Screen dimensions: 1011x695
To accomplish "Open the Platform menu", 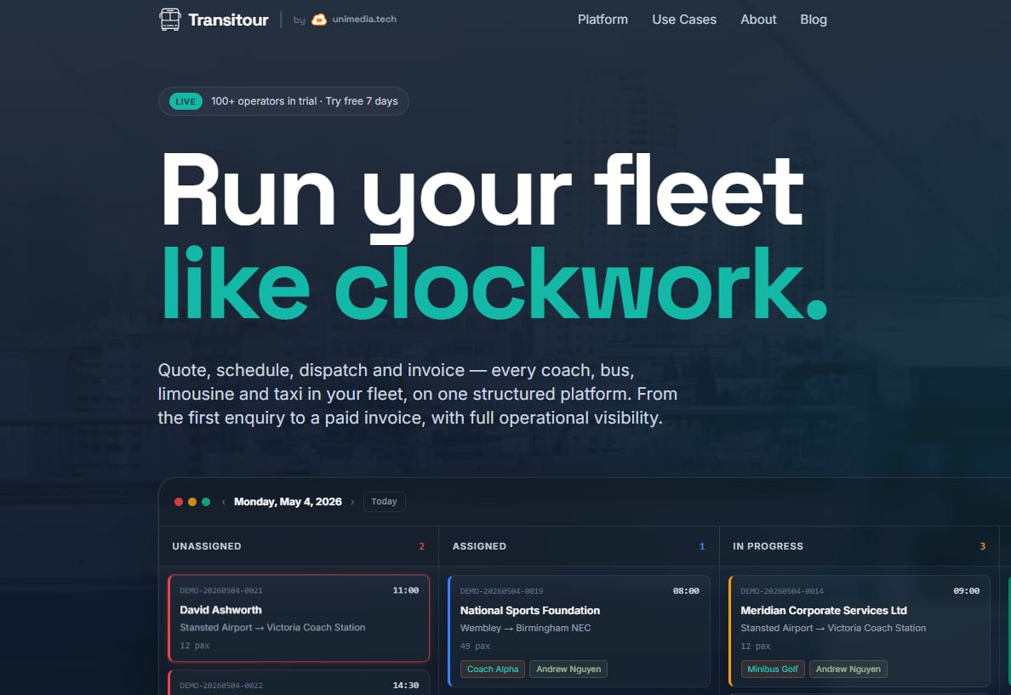I will pyautogui.click(x=603, y=20).
